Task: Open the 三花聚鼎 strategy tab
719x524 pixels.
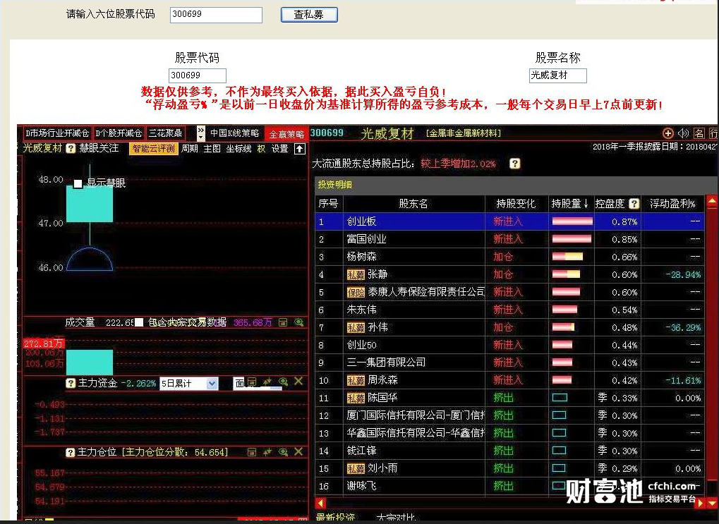Action: [x=166, y=133]
